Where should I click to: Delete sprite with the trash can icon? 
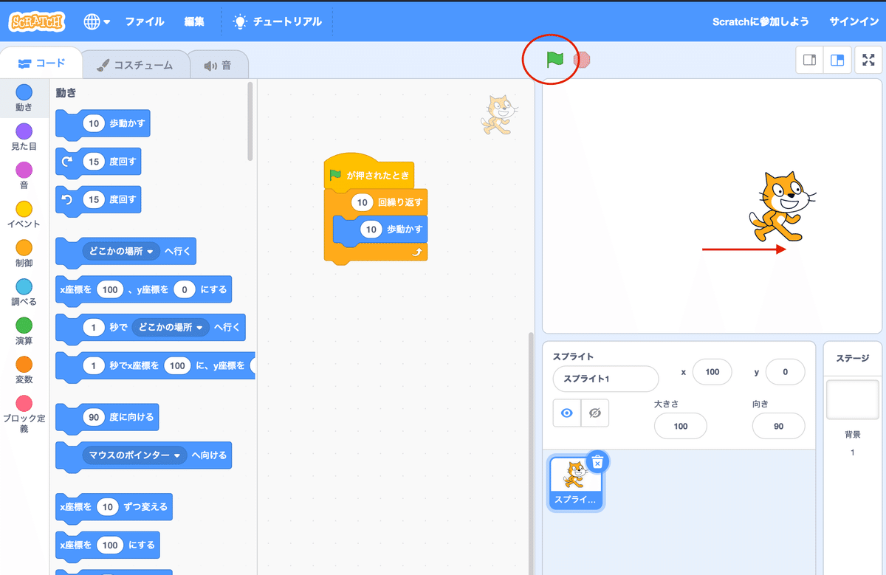pos(597,462)
